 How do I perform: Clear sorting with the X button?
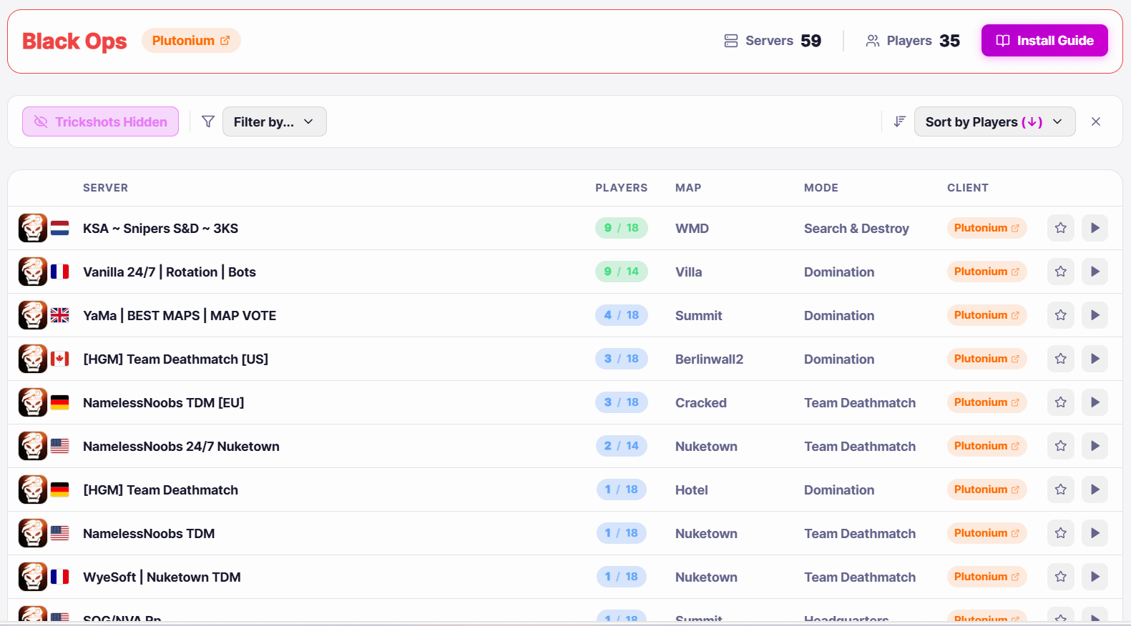(1095, 121)
